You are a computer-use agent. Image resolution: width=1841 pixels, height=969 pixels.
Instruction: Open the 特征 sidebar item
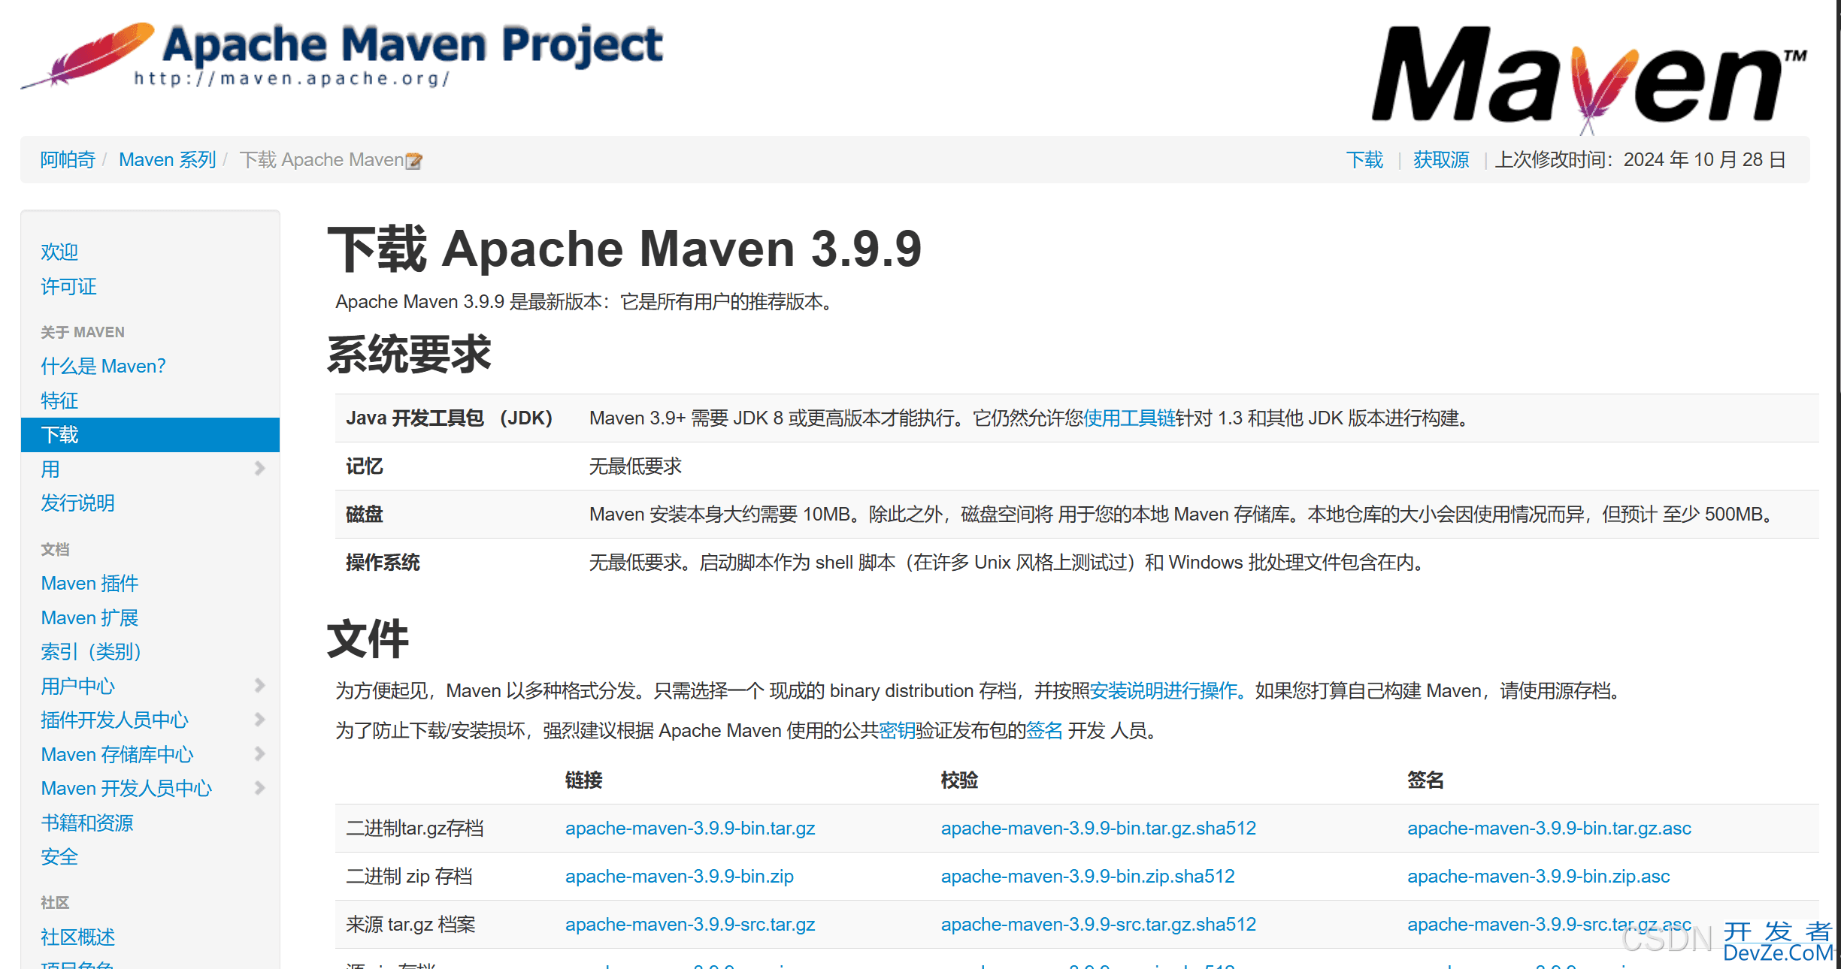tap(59, 400)
